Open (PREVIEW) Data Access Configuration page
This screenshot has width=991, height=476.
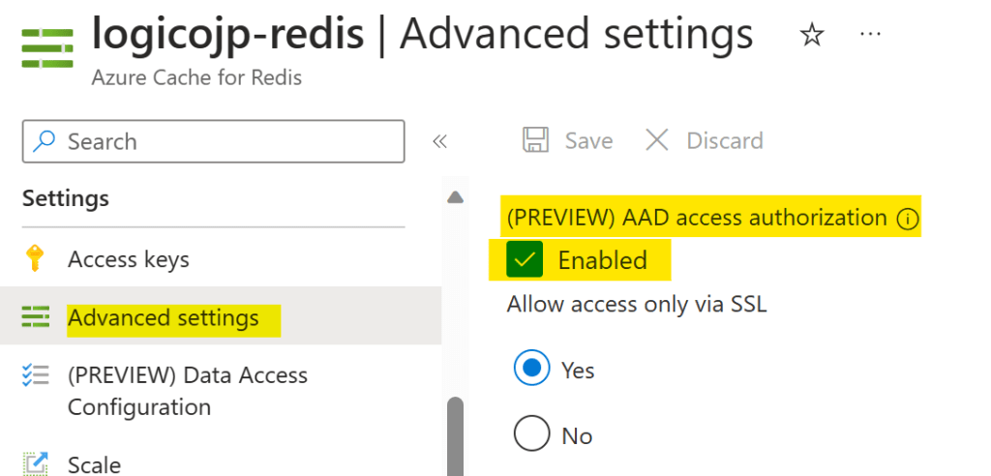(187, 391)
